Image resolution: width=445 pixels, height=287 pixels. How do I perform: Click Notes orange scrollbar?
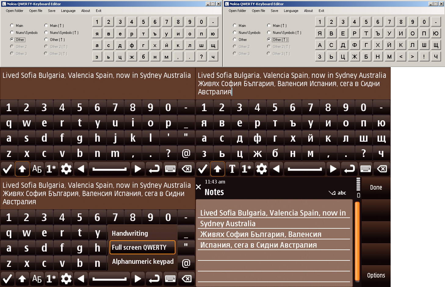(x=357, y=241)
